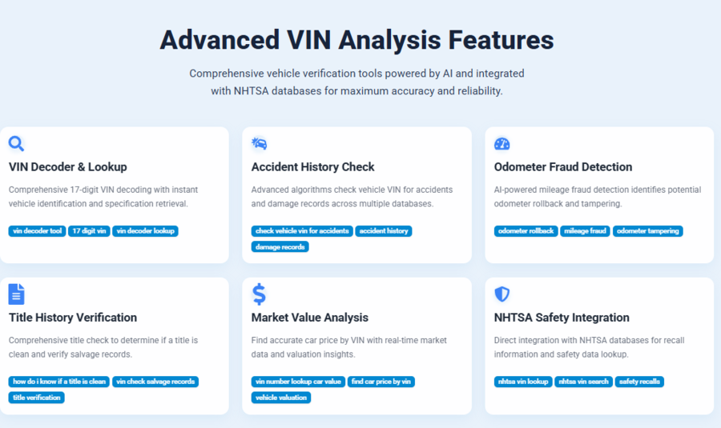Screen dimensions: 721x428
Task: Click the 'vin check salvage records' tag
Action: coord(155,382)
